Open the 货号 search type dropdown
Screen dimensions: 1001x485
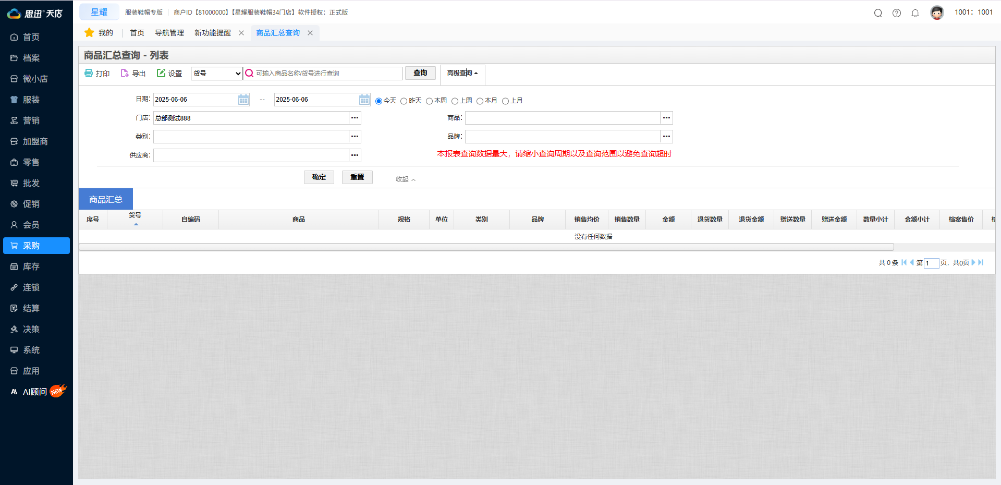pos(216,73)
